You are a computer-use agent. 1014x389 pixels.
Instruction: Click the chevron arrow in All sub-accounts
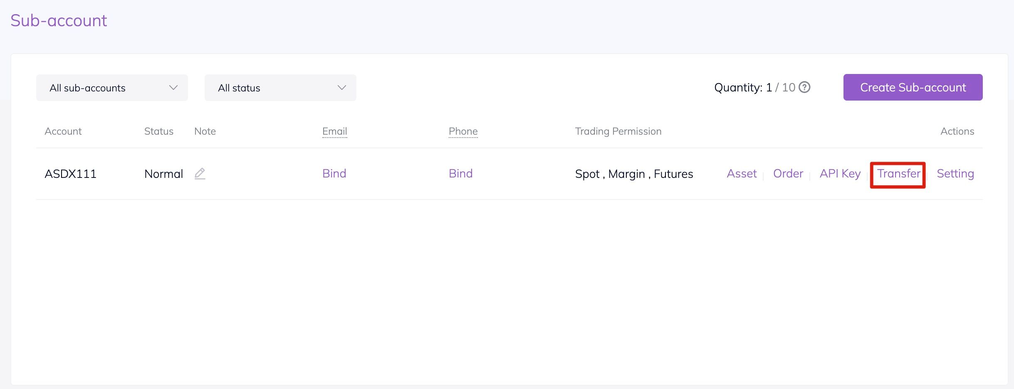click(x=173, y=88)
